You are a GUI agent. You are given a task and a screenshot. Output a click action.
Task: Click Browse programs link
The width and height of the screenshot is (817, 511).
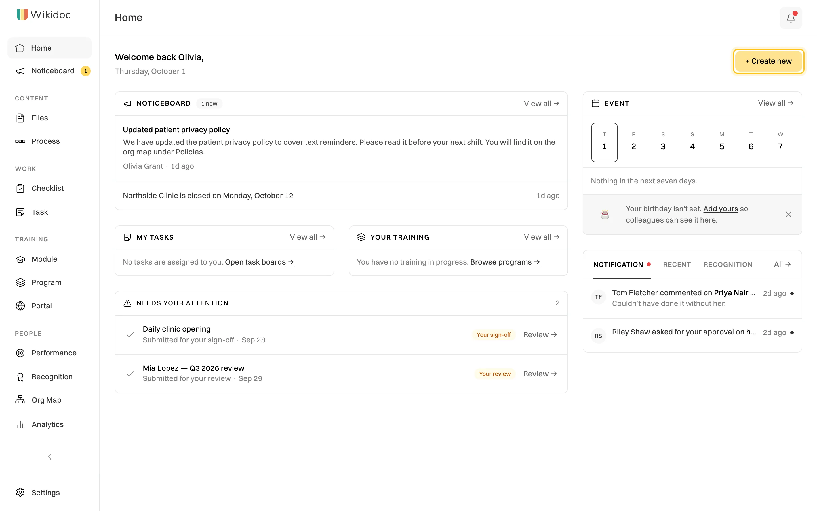click(x=505, y=262)
